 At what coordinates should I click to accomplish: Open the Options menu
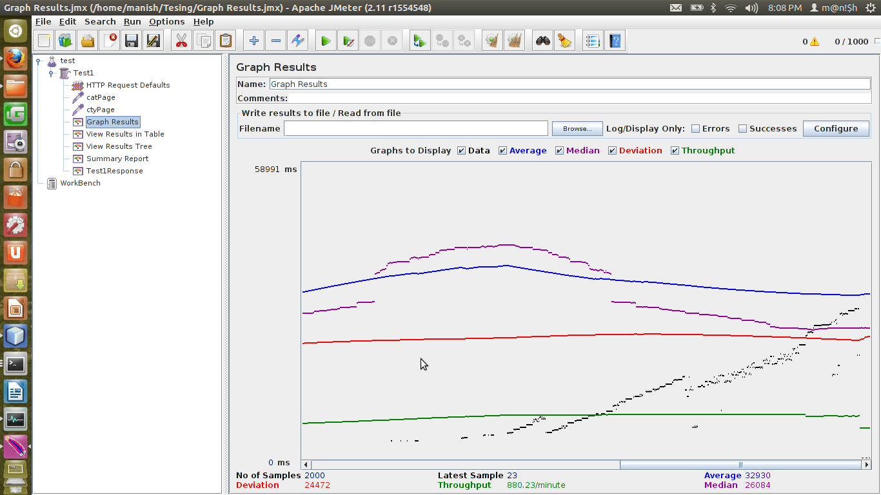(x=166, y=21)
